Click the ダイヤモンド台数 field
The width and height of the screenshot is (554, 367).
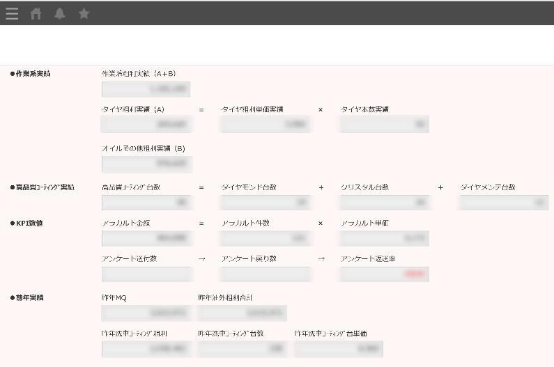266,203
